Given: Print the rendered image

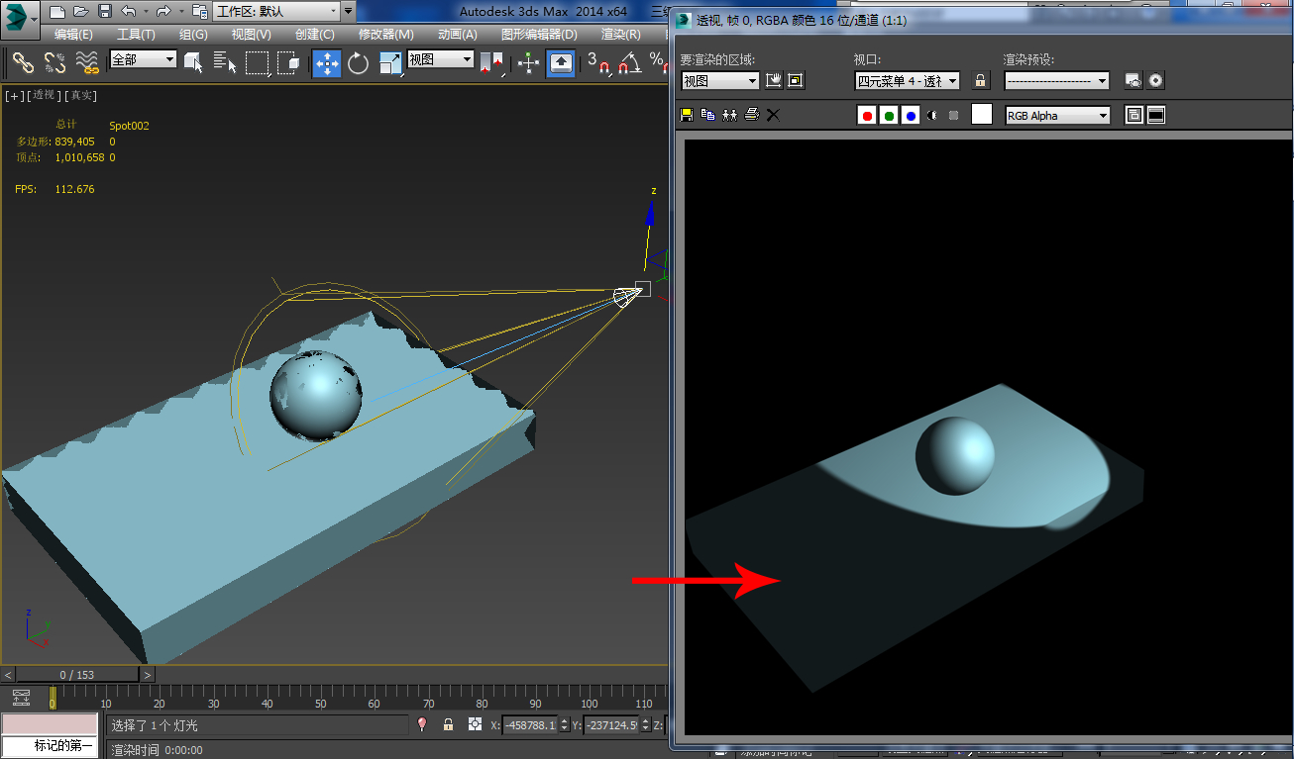Looking at the screenshot, I should 752,115.
